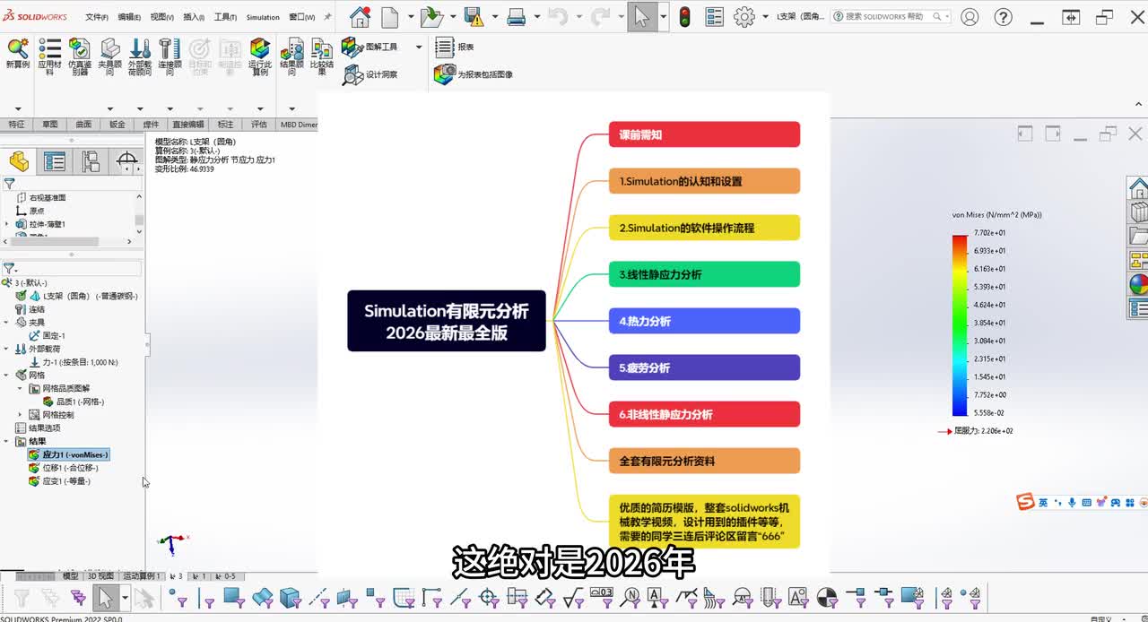Expand dropdown below Fixtures Advisor (夹具顾问)

point(109,108)
